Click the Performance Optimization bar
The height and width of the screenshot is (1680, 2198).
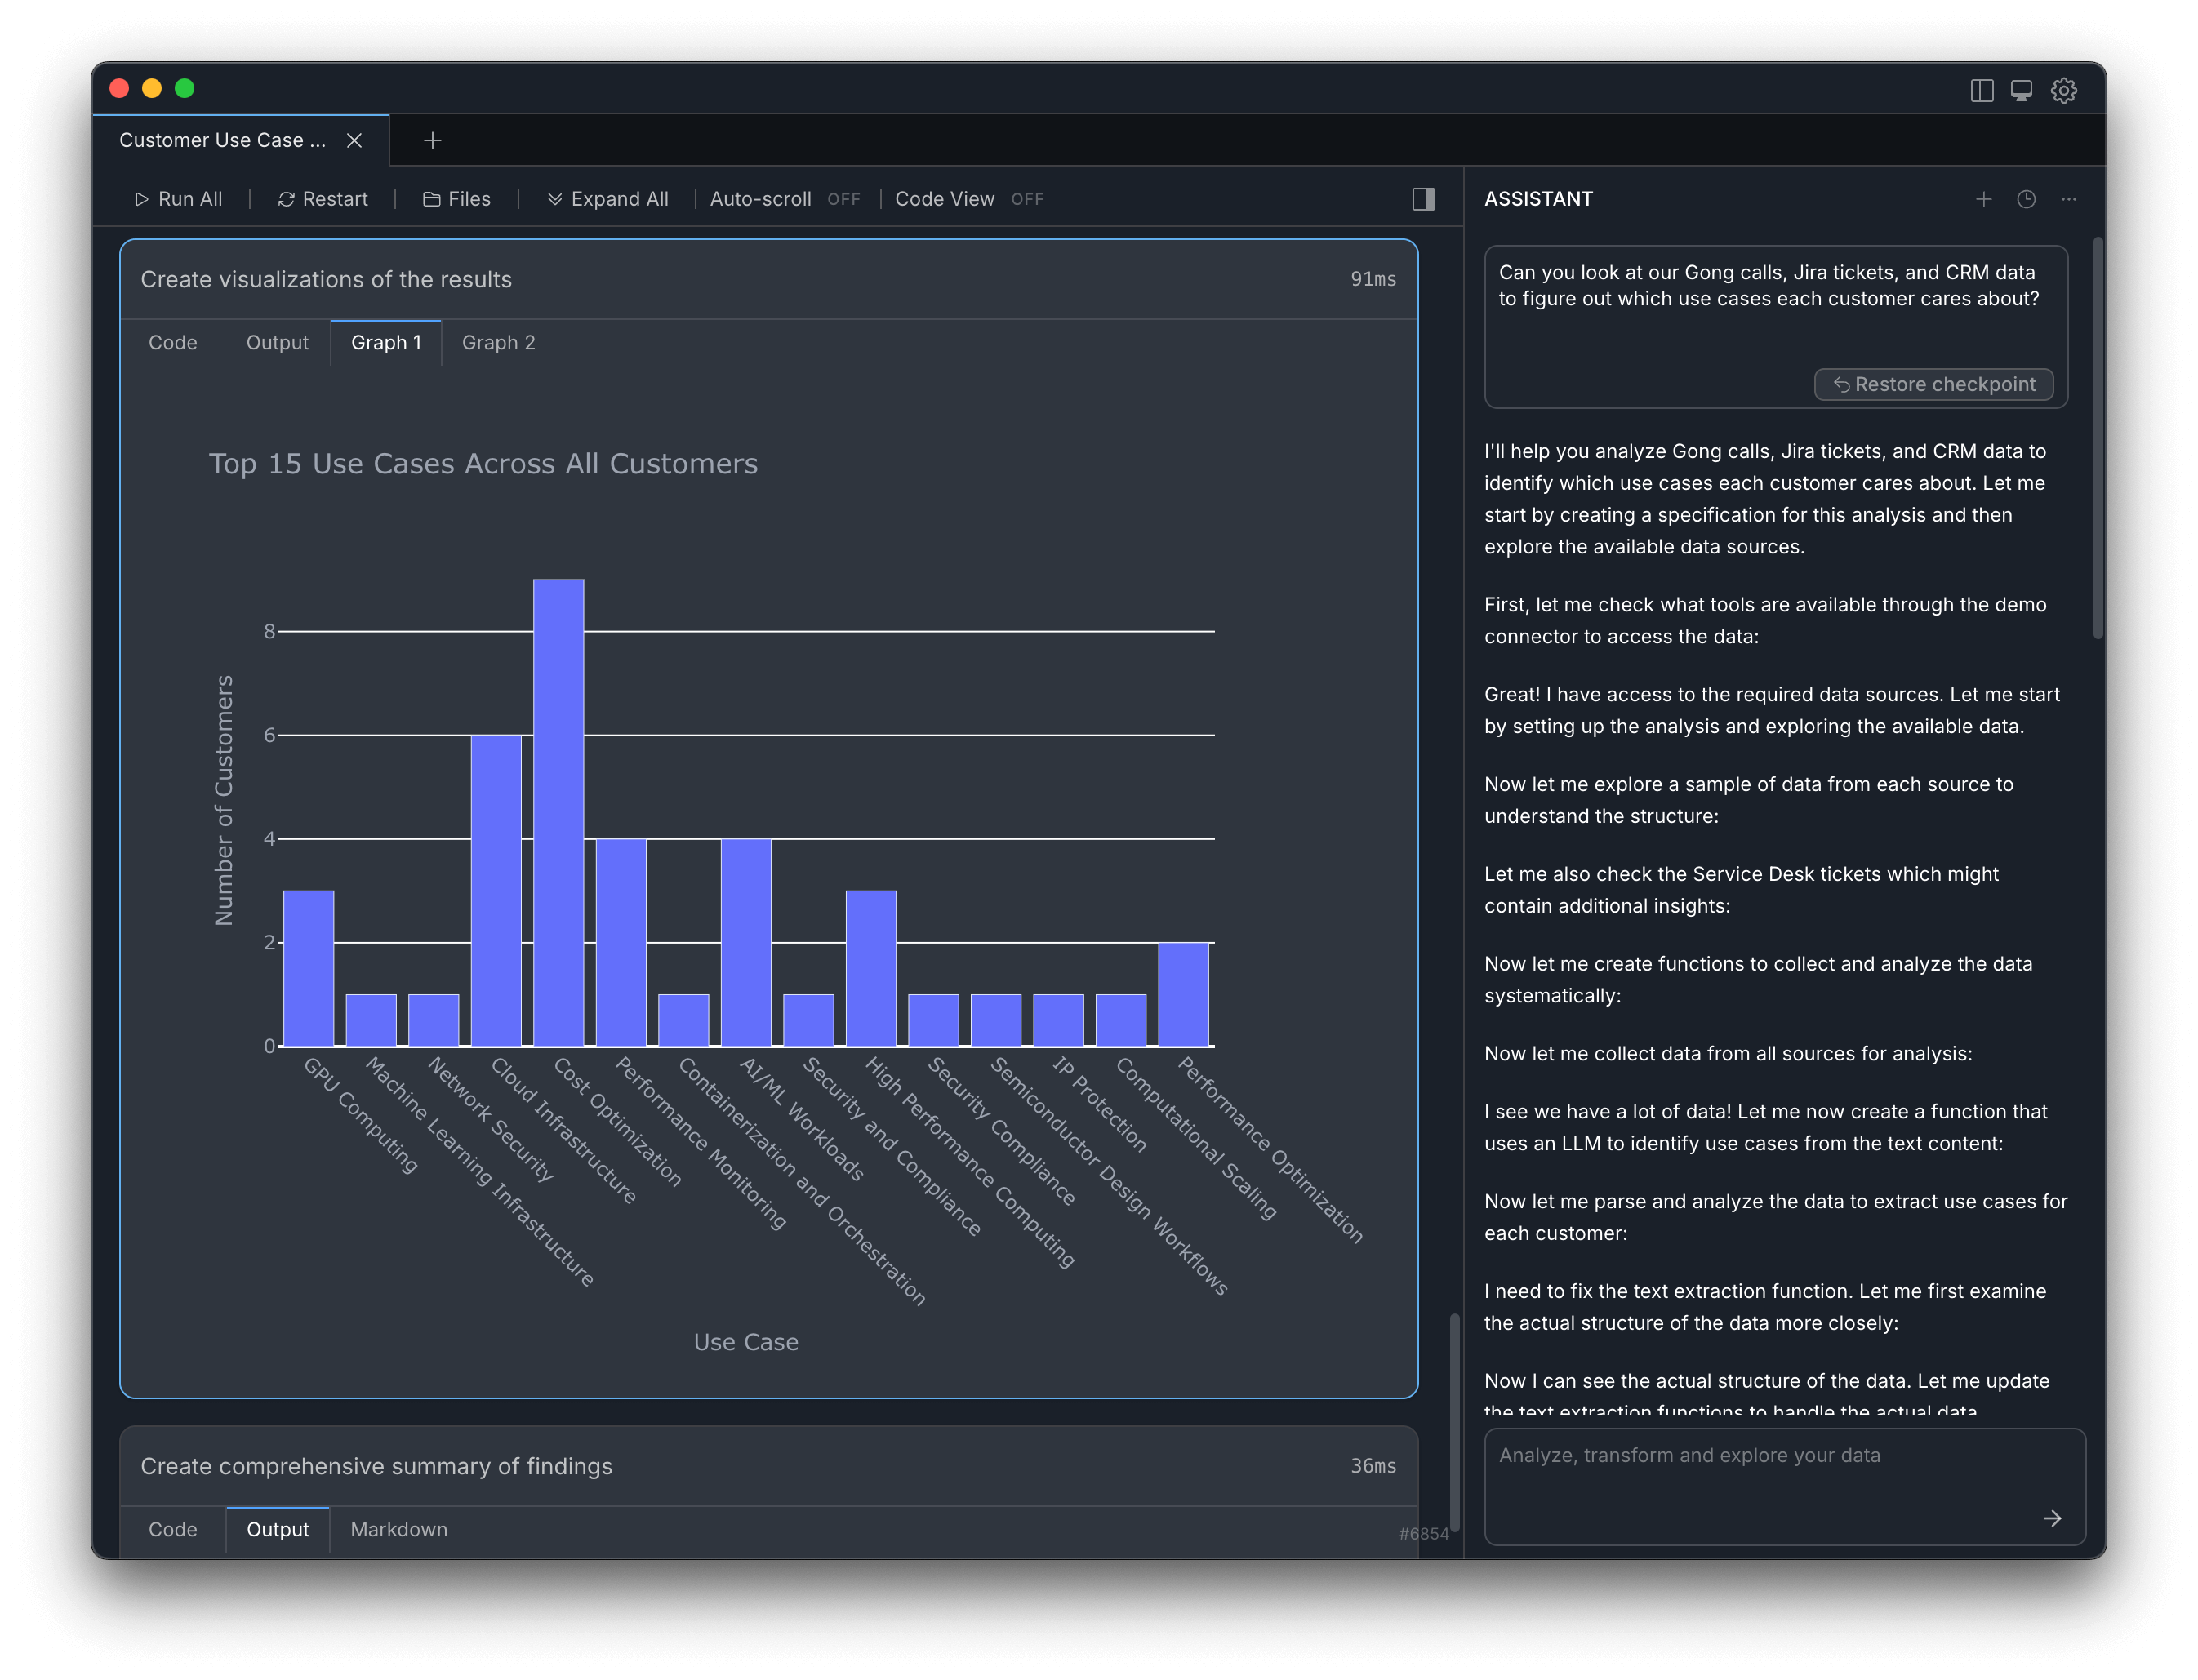click(1183, 994)
